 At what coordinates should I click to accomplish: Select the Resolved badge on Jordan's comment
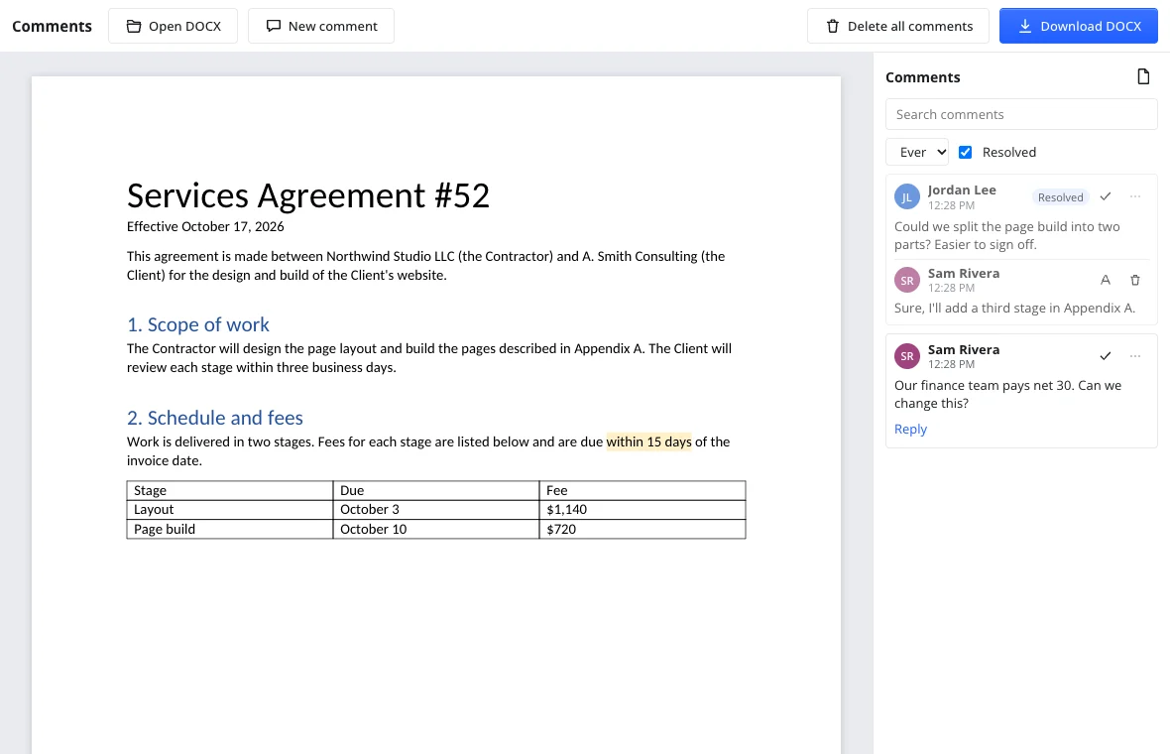tap(1060, 197)
